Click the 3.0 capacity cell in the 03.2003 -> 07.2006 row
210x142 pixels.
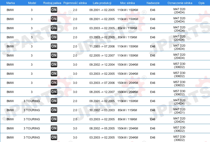click(75, 83)
